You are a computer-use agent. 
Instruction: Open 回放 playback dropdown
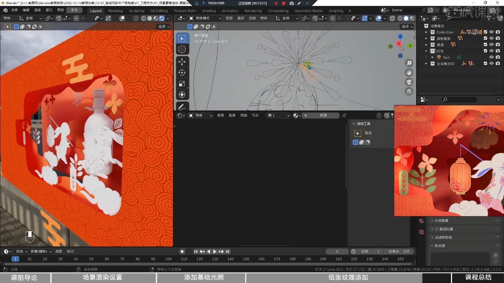(x=22, y=251)
